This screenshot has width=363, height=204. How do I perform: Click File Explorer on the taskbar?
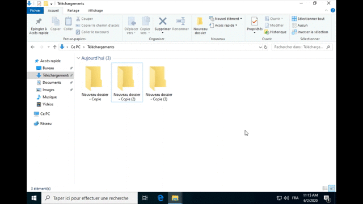175,198
